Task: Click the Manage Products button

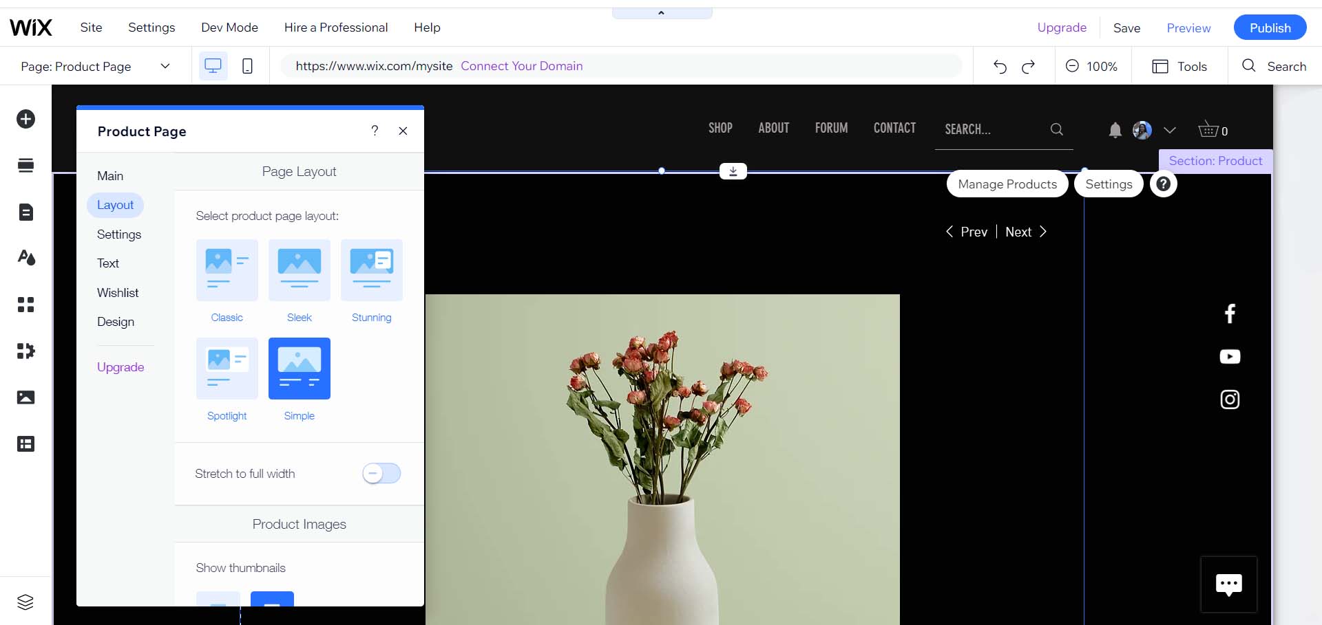Action: [1007, 184]
